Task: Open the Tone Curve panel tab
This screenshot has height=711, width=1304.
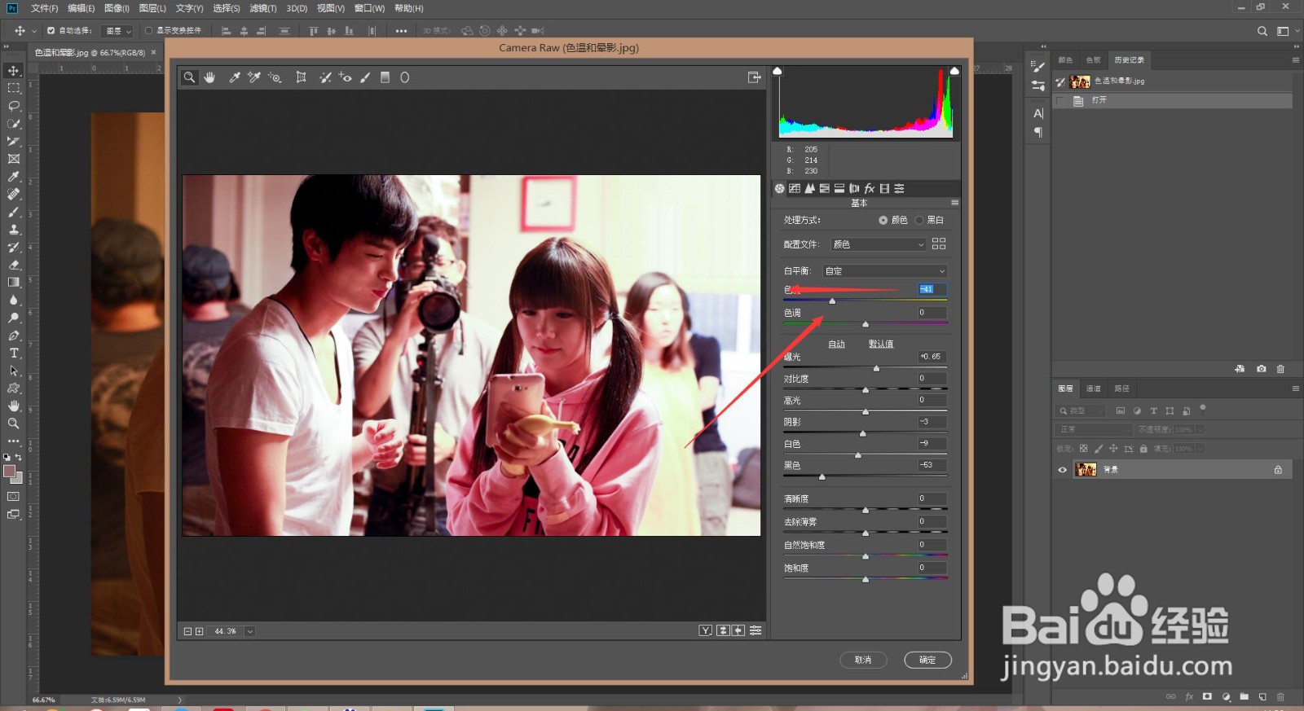Action: (795, 188)
